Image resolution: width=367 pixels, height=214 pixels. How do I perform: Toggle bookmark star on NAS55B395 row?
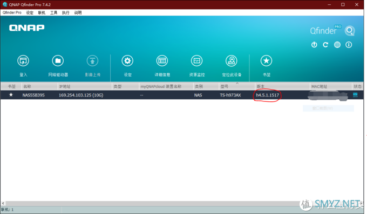[11, 95]
